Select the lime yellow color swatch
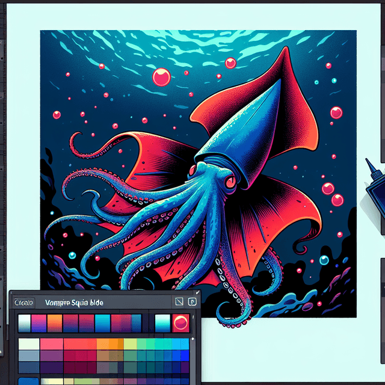This screenshot has width=385, height=385. coord(130,343)
